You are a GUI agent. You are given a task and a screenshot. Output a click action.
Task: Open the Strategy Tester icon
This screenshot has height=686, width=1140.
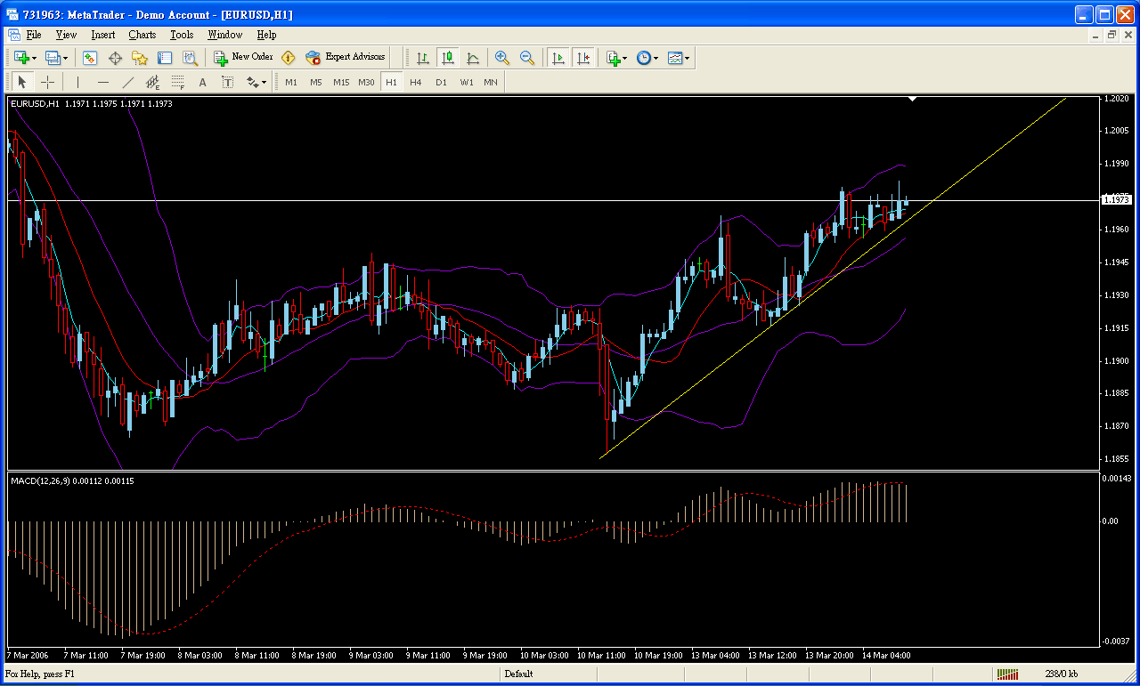pyautogui.click(x=190, y=58)
